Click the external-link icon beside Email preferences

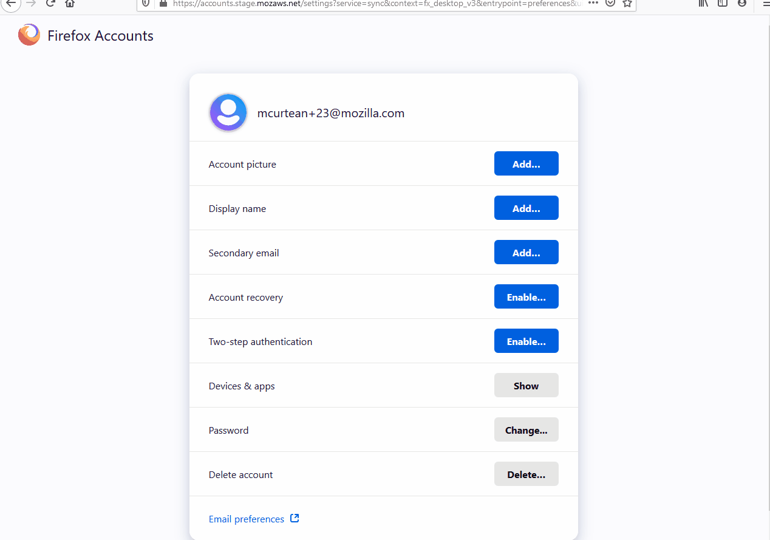(x=295, y=518)
